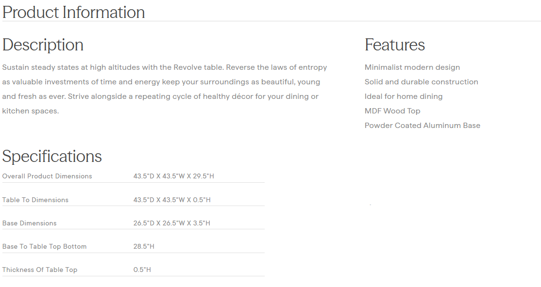Viewport: 541px width, 287px height.
Task: Click the Thickness Of Table Top label
Action: click(x=40, y=270)
